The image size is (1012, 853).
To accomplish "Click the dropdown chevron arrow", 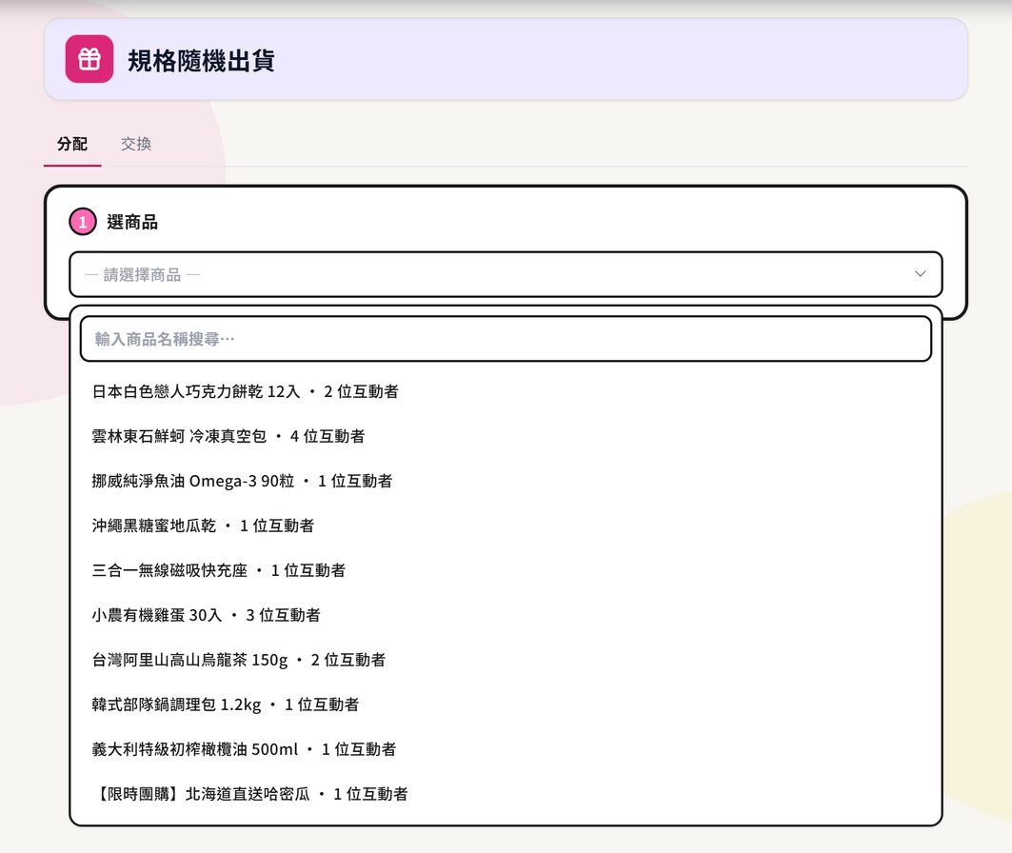I will [920, 274].
